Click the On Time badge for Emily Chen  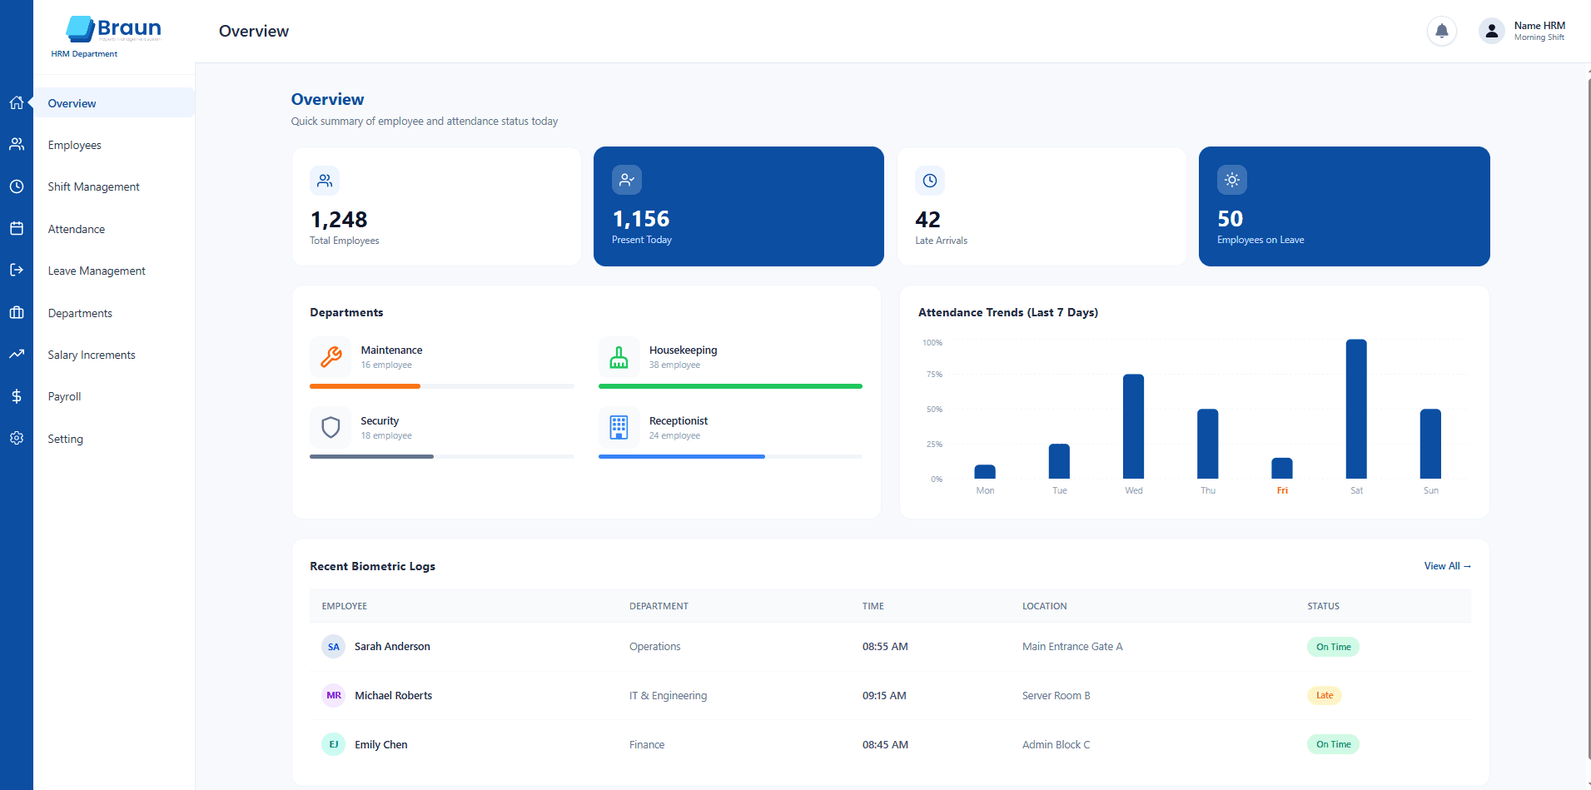coord(1333,745)
